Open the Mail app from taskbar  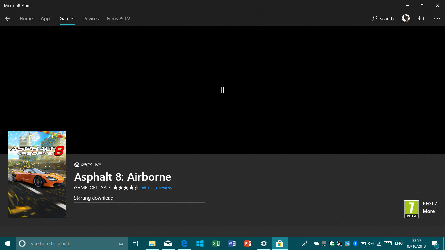click(x=168, y=243)
